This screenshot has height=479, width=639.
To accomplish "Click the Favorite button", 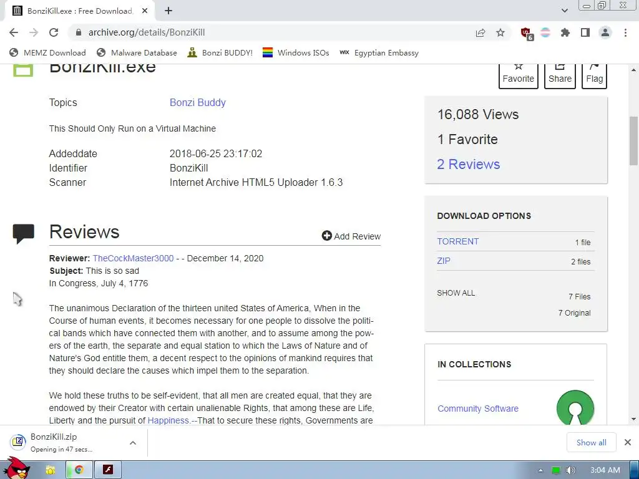I will click(518, 75).
